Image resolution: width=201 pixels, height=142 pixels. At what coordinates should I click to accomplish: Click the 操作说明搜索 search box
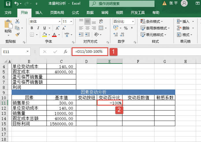pos(122,3)
